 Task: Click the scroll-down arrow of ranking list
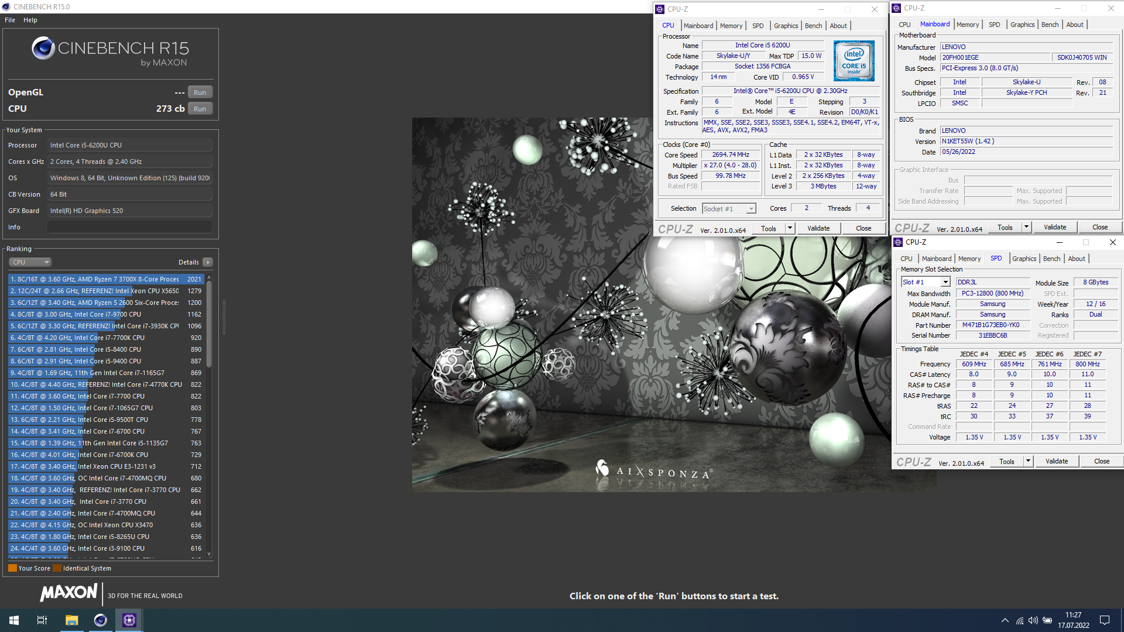click(x=209, y=554)
